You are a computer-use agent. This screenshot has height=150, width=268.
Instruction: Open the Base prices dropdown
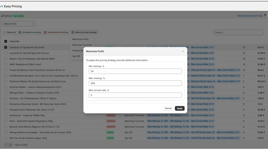(19, 24)
